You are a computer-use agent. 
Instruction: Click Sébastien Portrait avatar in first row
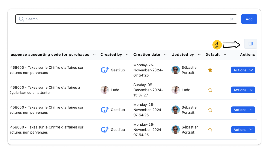pos(175,70)
